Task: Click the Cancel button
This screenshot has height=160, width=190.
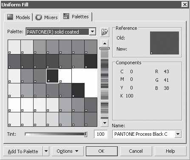Action: point(136,151)
